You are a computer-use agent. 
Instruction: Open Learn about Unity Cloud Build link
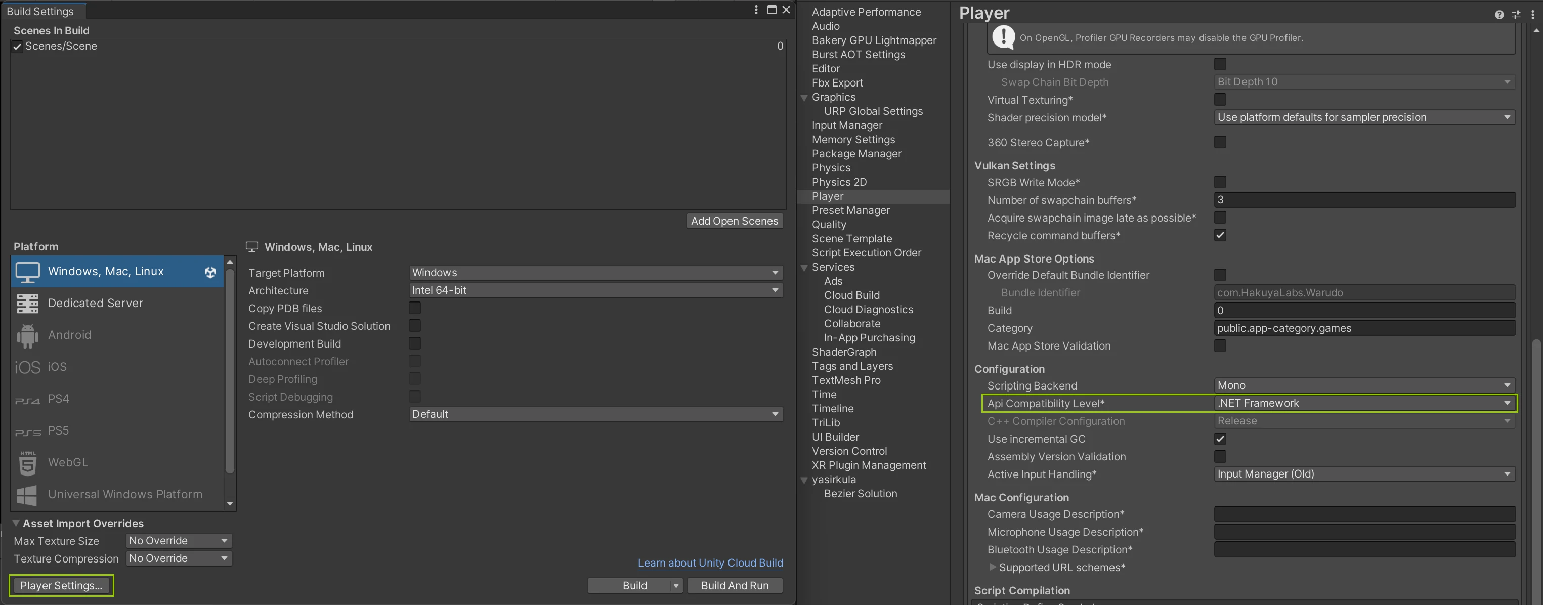pyautogui.click(x=710, y=563)
